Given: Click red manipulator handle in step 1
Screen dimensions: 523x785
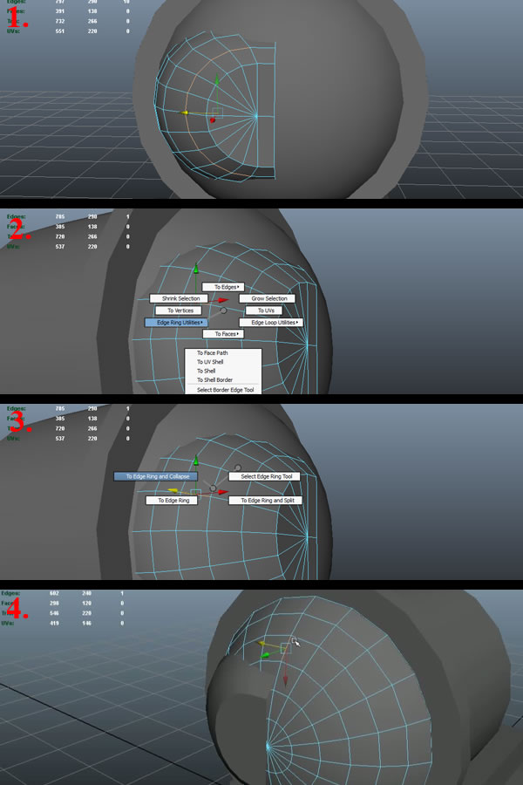Looking at the screenshot, I should [x=212, y=120].
